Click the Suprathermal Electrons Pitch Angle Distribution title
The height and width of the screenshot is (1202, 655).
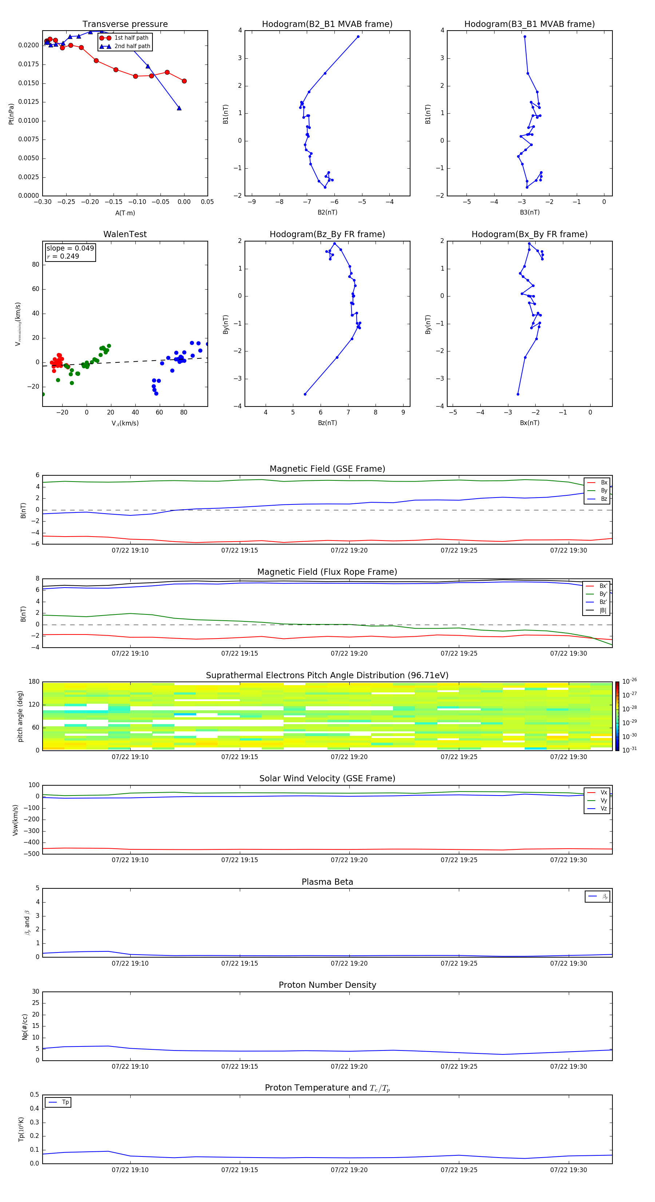click(327, 675)
